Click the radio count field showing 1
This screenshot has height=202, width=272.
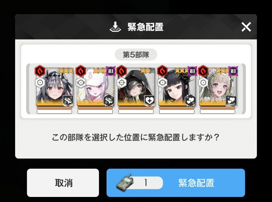click(x=146, y=183)
